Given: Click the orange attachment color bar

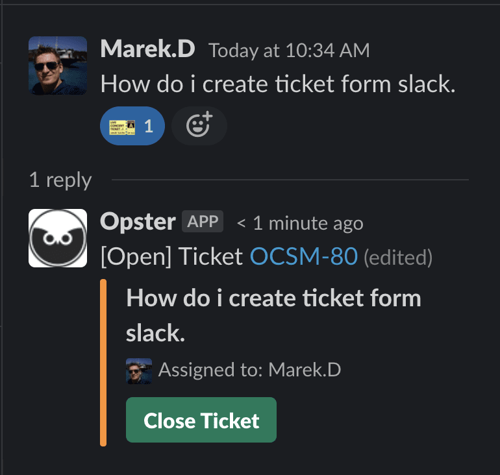Looking at the screenshot, I should point(103,363).
